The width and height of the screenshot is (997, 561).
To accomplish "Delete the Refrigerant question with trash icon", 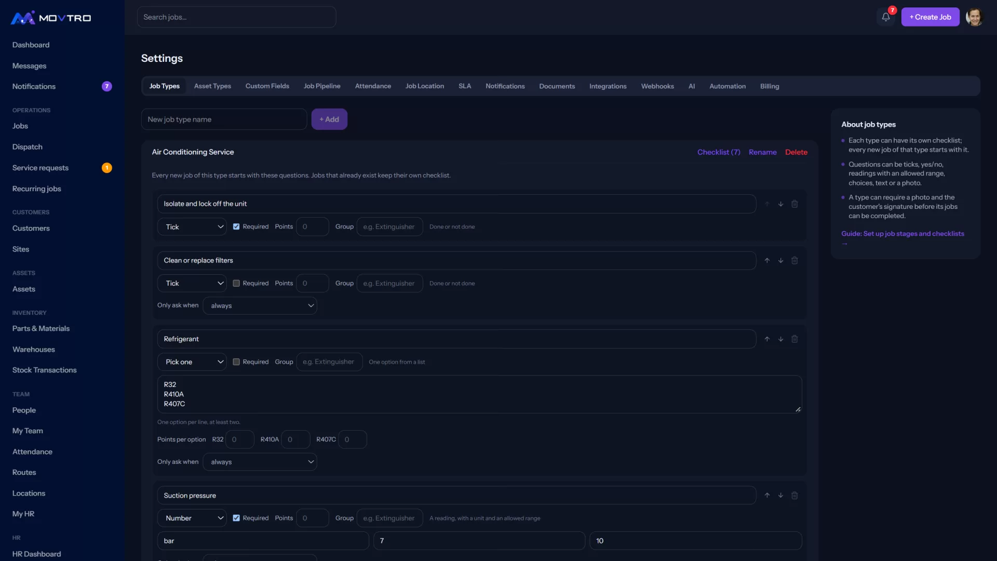I will click(794, 339).
